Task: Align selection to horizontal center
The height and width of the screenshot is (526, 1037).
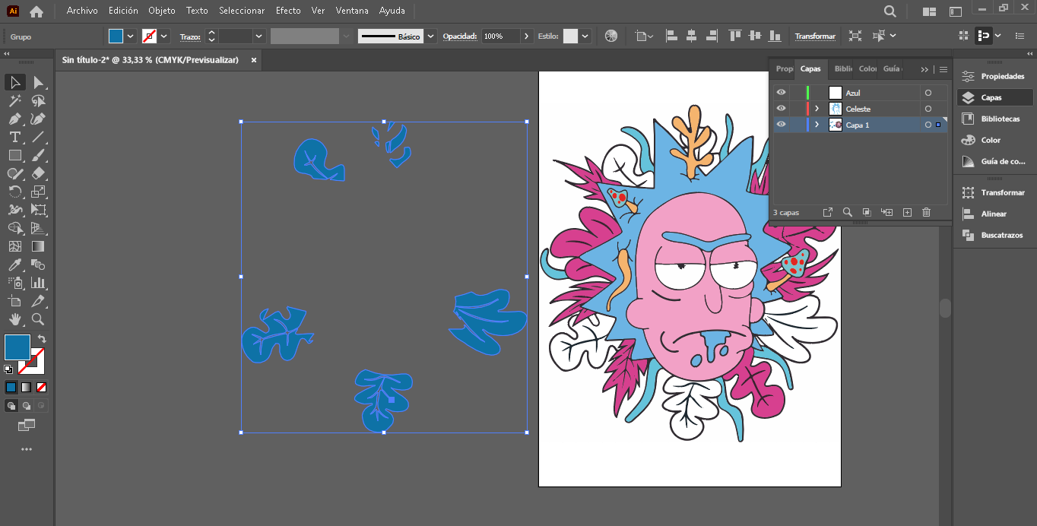Action: coord(691,36)
